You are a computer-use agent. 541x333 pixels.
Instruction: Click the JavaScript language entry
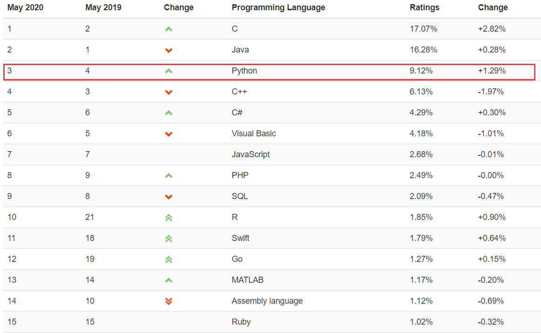[251, 154]
